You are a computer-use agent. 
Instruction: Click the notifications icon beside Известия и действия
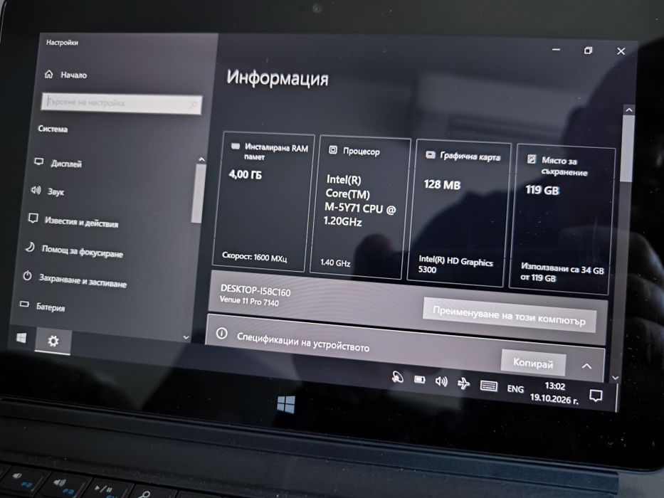click(33, 218)
